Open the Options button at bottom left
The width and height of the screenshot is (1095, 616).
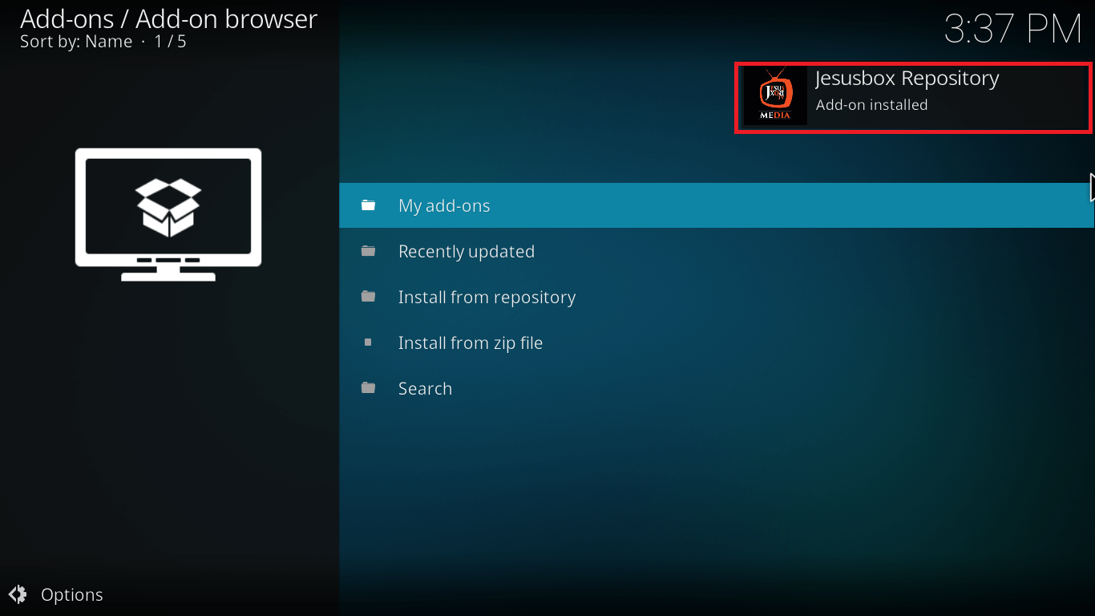coord(56,594)
